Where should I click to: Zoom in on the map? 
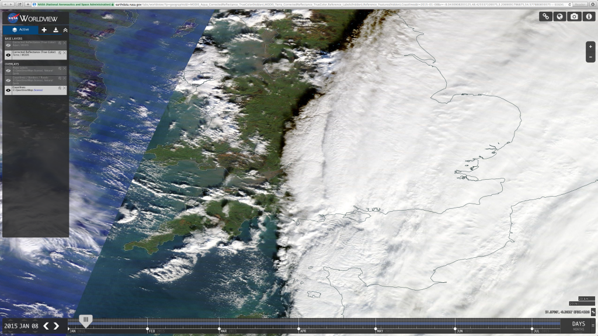tap(590, 47)
